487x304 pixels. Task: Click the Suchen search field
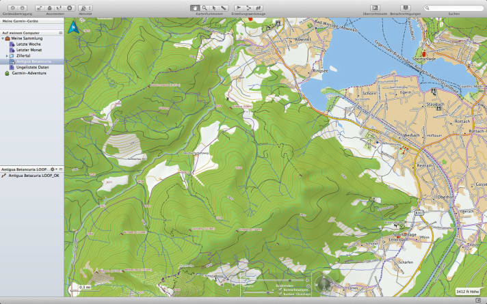[x=454, y=8]
